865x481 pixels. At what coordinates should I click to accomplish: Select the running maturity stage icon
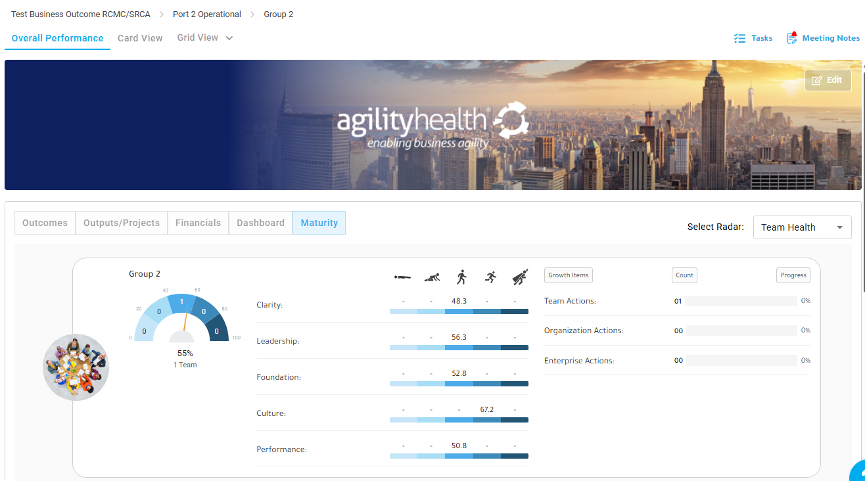[490, 277]
